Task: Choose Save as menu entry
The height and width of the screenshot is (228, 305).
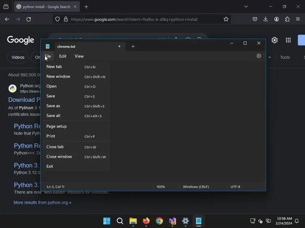Action: click(x=76, y=106)
